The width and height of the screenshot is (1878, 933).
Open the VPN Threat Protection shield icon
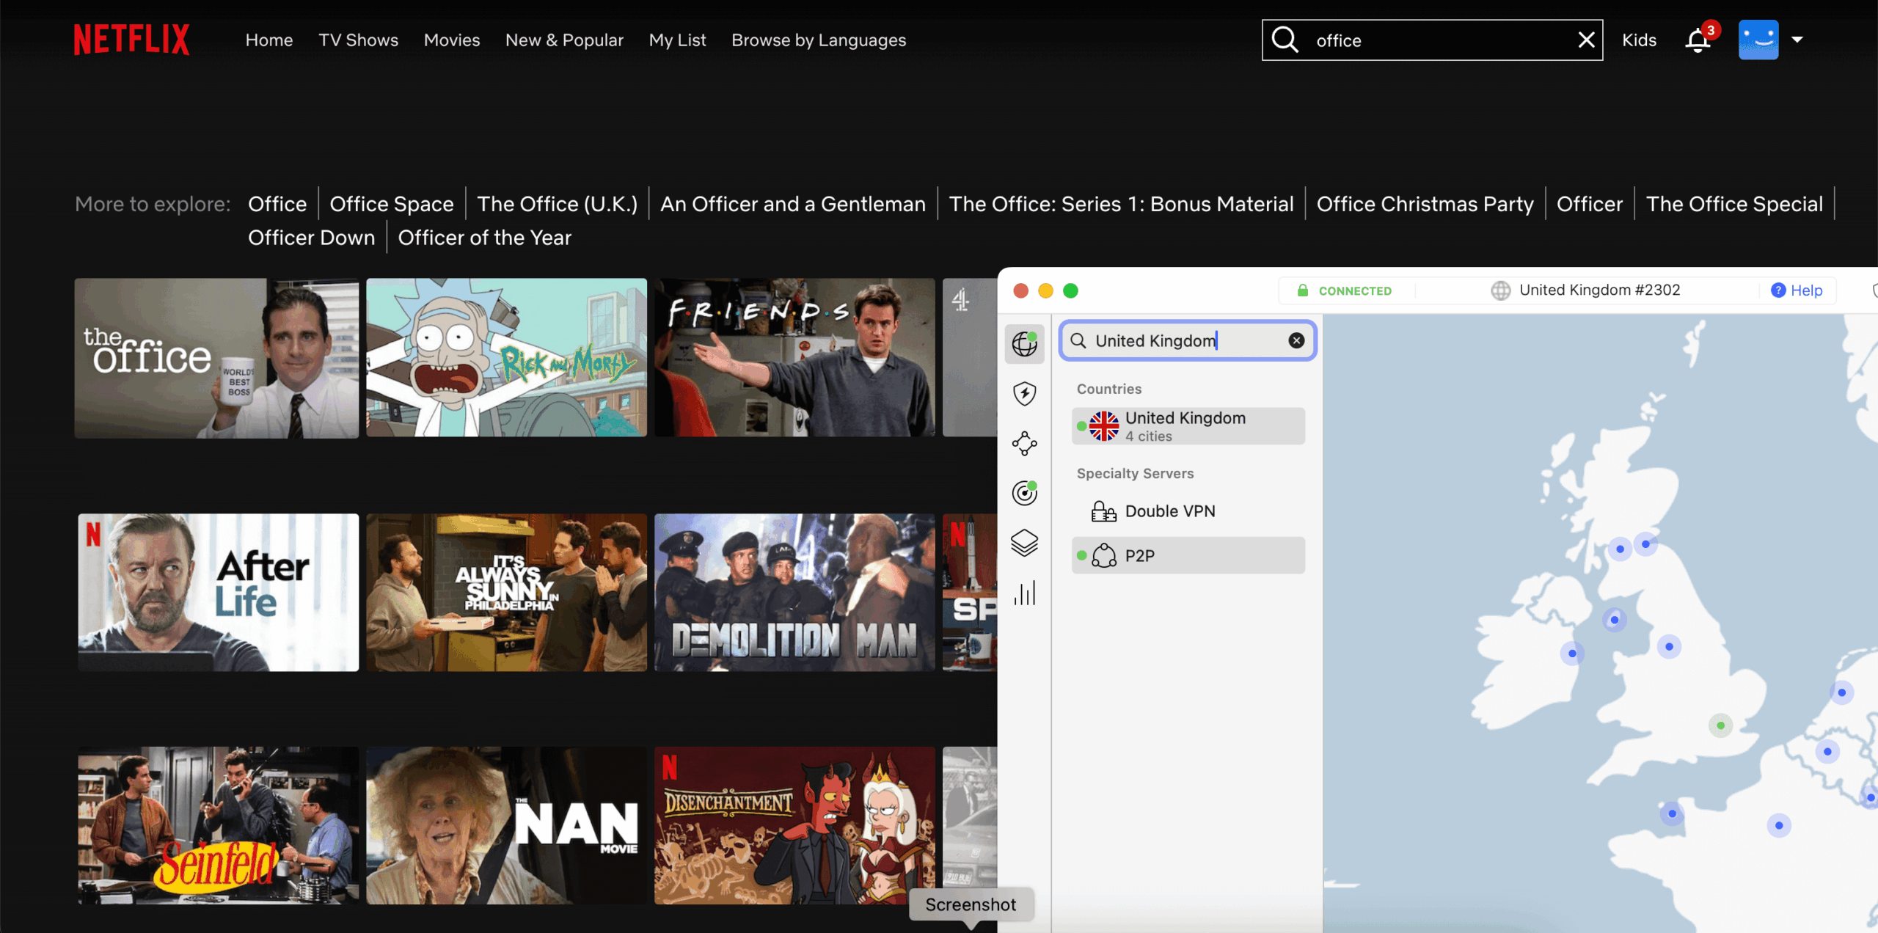pyautogui.click(x=1024, y=394)
